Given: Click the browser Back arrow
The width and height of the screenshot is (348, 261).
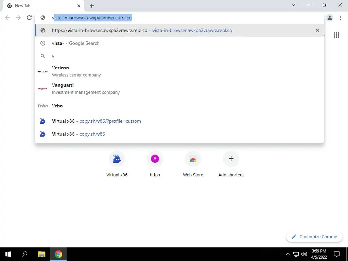Looking at the screenshot, I should click(7, 18).
